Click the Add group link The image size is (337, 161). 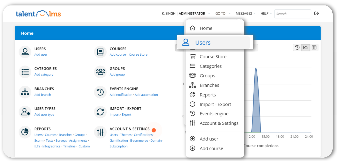pos(117,74)
